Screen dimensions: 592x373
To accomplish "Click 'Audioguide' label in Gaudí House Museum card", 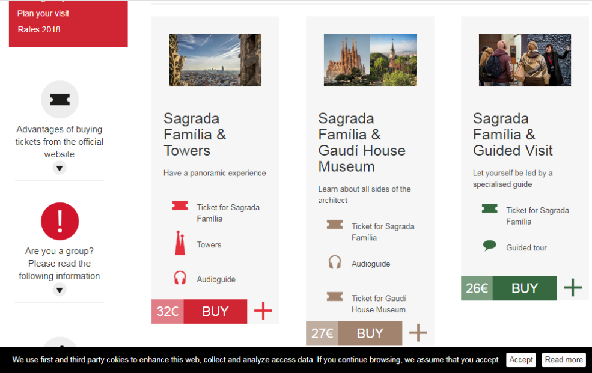I will [x=371, y=264].
